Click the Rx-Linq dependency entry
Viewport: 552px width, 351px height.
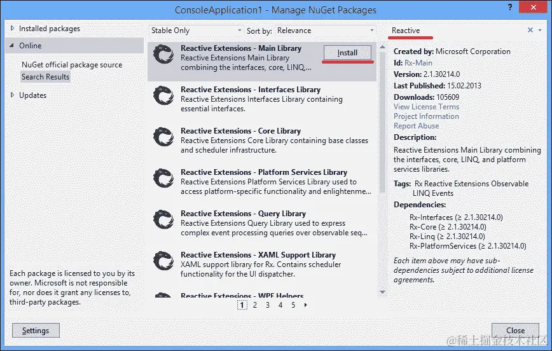[x=447, y=237]
